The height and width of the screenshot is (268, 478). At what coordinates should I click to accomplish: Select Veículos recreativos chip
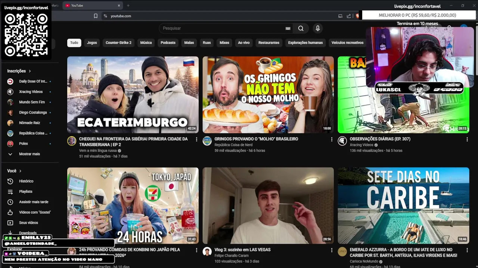tap(347, 43)
